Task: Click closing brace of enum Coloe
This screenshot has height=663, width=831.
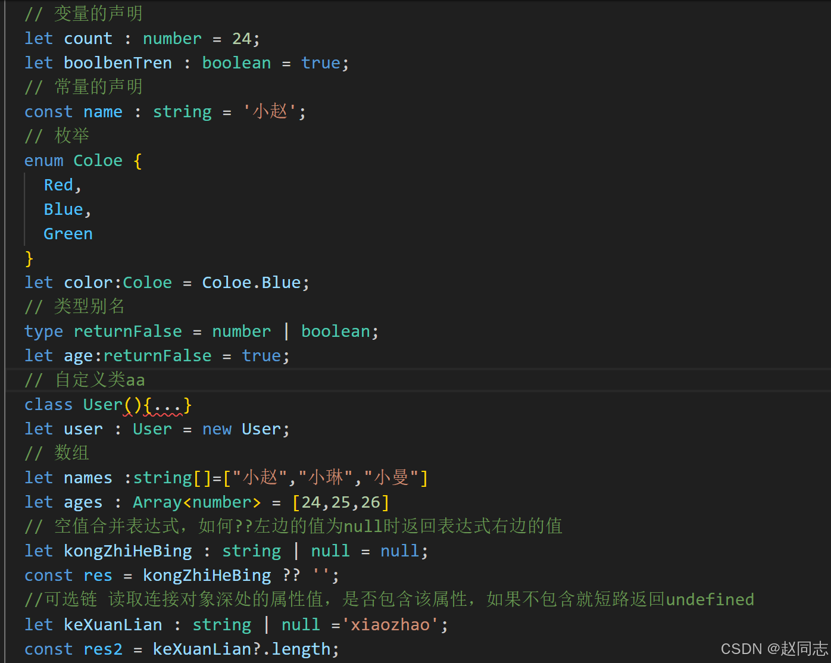Action: point(29,258)
